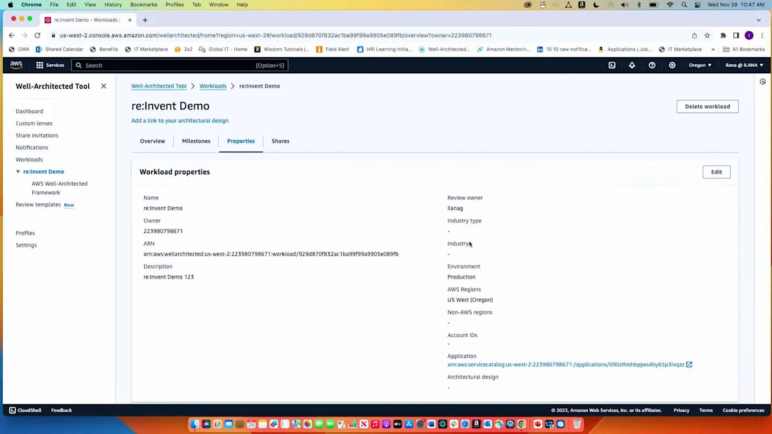Click the workload ARN text value
772x434 pixels.
tap(271, 254)
